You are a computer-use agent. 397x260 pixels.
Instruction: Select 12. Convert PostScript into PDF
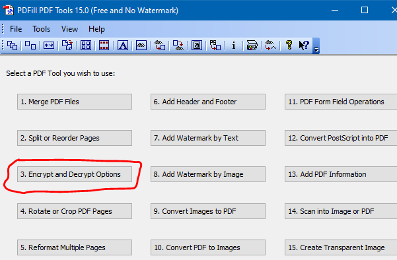pyautogui.click(x=341, y=138)
